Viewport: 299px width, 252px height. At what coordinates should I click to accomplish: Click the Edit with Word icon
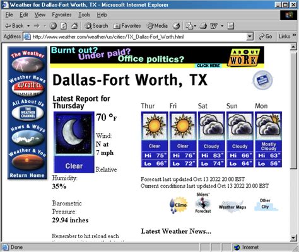click(214, 26)
